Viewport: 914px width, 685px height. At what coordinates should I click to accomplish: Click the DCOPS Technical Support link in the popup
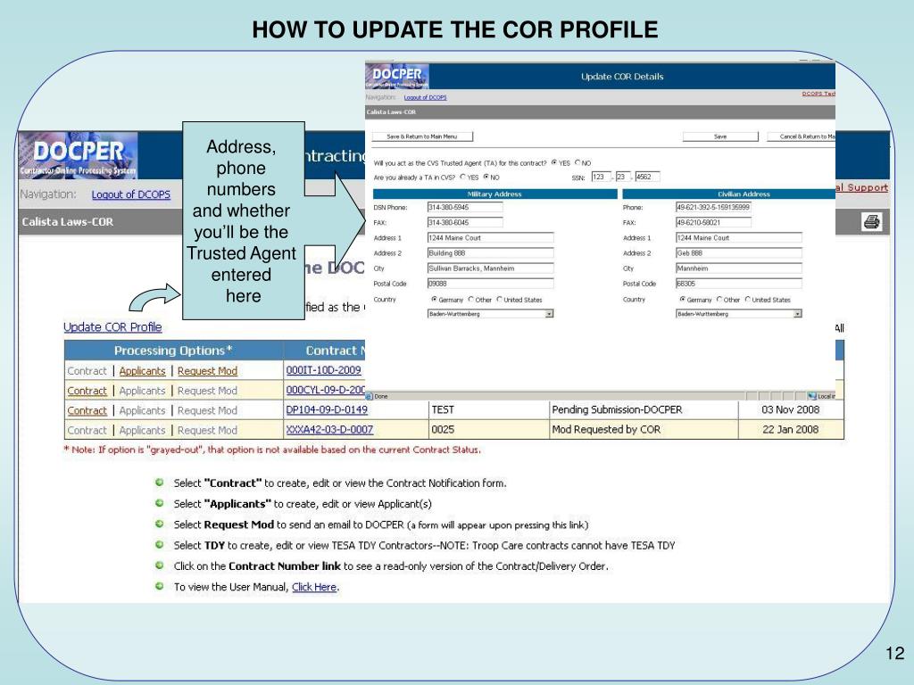[x=818, y=94]
